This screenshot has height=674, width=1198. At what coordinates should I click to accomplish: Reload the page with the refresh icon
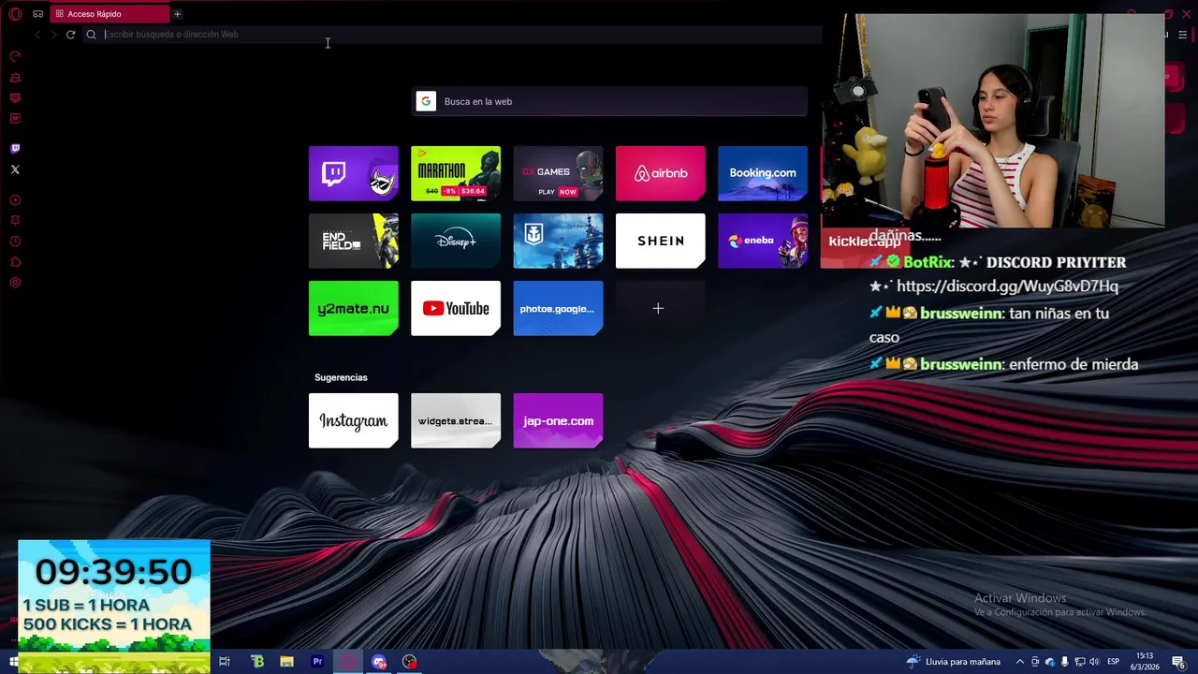pyautogui.click(x=70, y=35)
